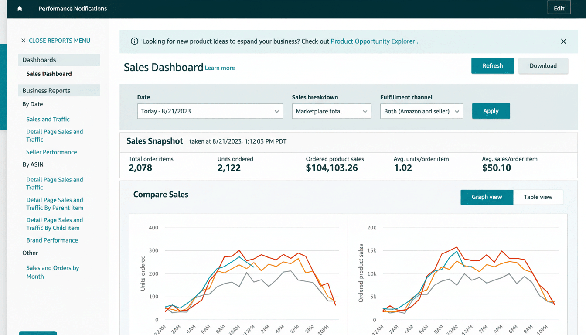Click the home icon in the top navigation bar
The height and width of the screenshot is (335, 586).
click(x=20, y=8)
